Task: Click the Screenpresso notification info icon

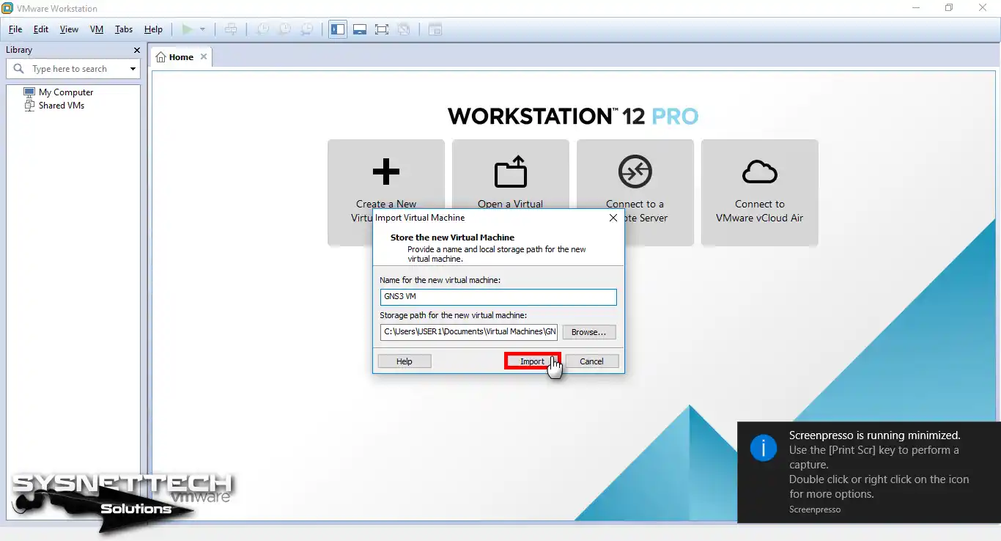Action: point(764,447)
